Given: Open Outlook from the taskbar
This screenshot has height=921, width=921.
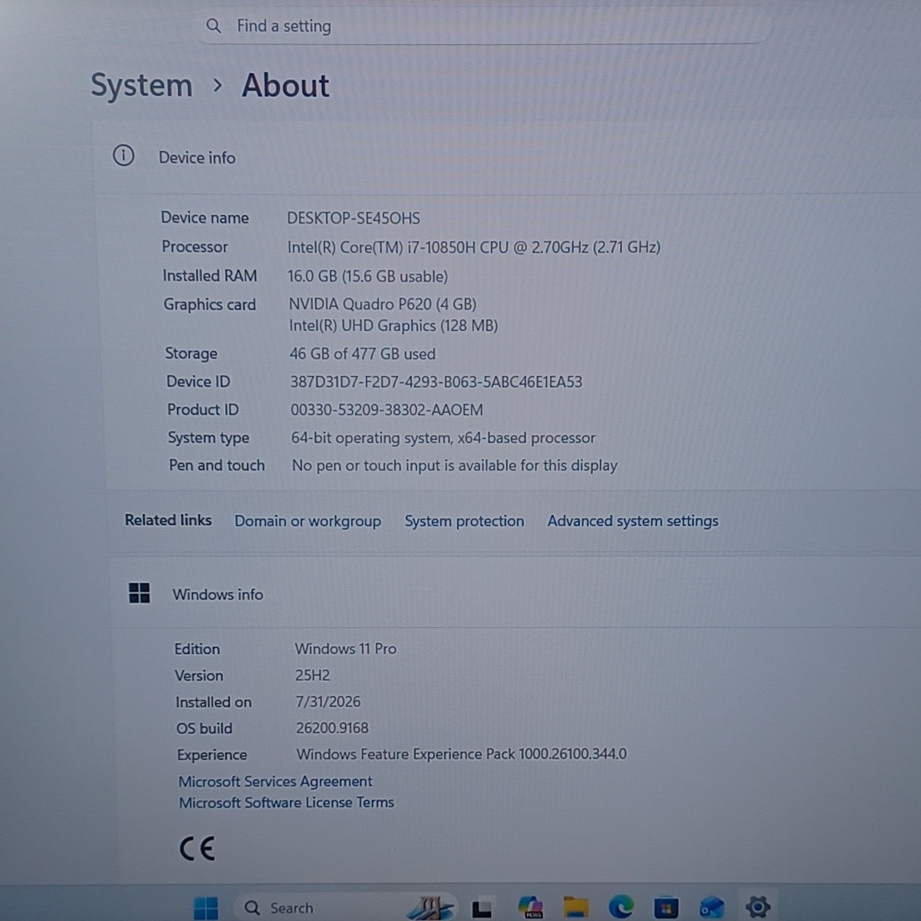Looking at the screenshot, I should click(x=712, y=907).
